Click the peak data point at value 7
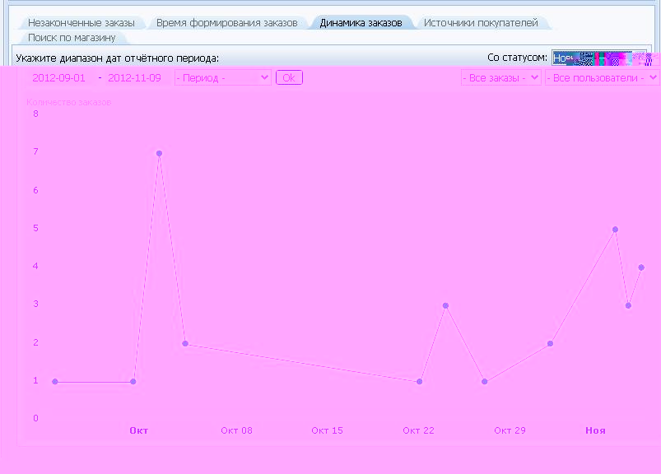The image size is (661, 474). 159,153
